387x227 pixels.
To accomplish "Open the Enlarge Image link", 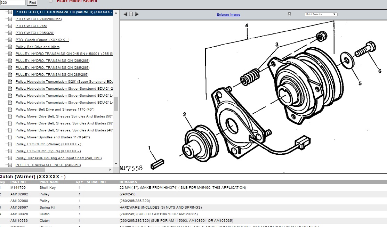I will pos(228,15).
